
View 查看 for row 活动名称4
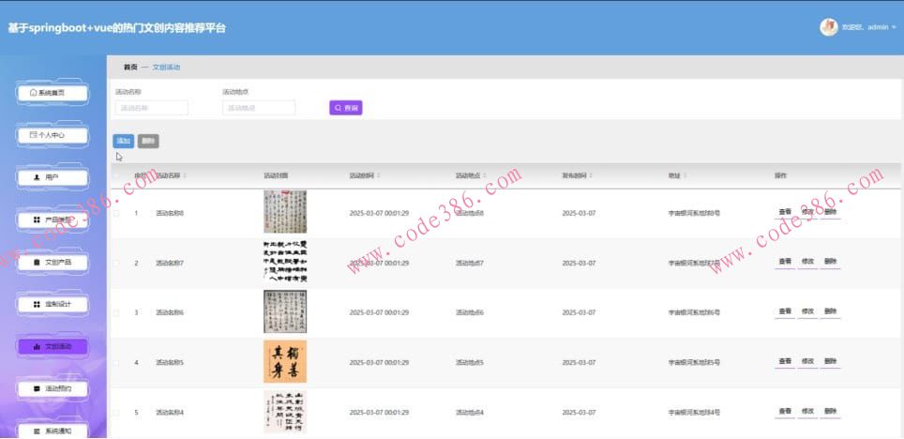click(785, 411)
